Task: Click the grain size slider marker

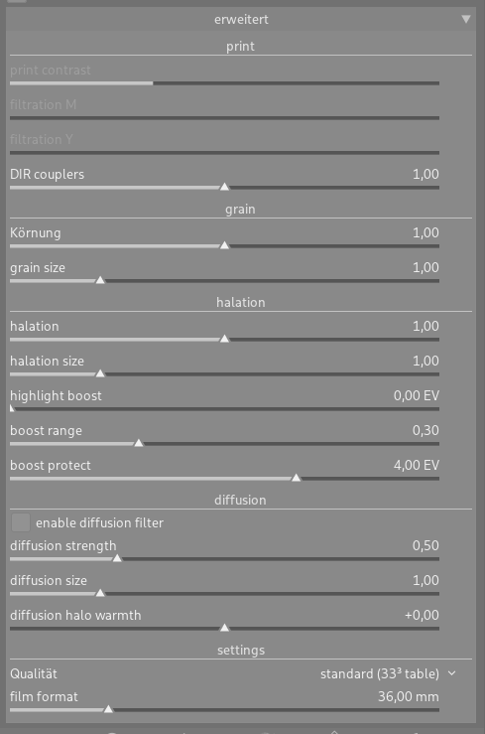Action: coord(100,280)
